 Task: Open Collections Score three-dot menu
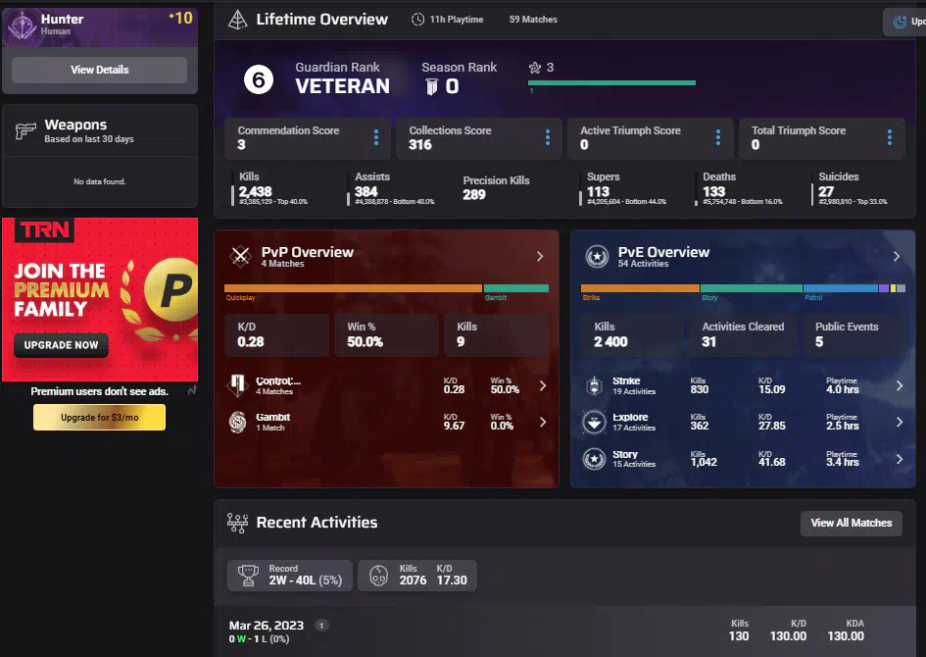coord(547,137)
